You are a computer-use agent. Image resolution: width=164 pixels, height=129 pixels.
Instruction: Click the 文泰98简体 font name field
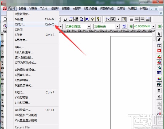[76, 27]
